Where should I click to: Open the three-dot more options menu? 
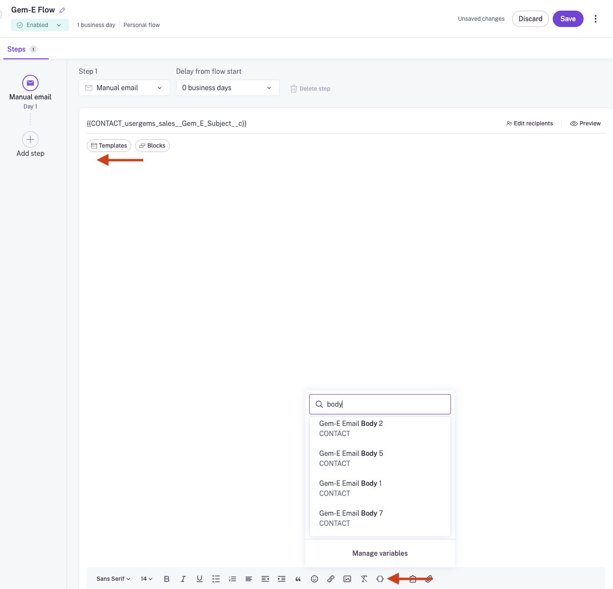point(596,19)
